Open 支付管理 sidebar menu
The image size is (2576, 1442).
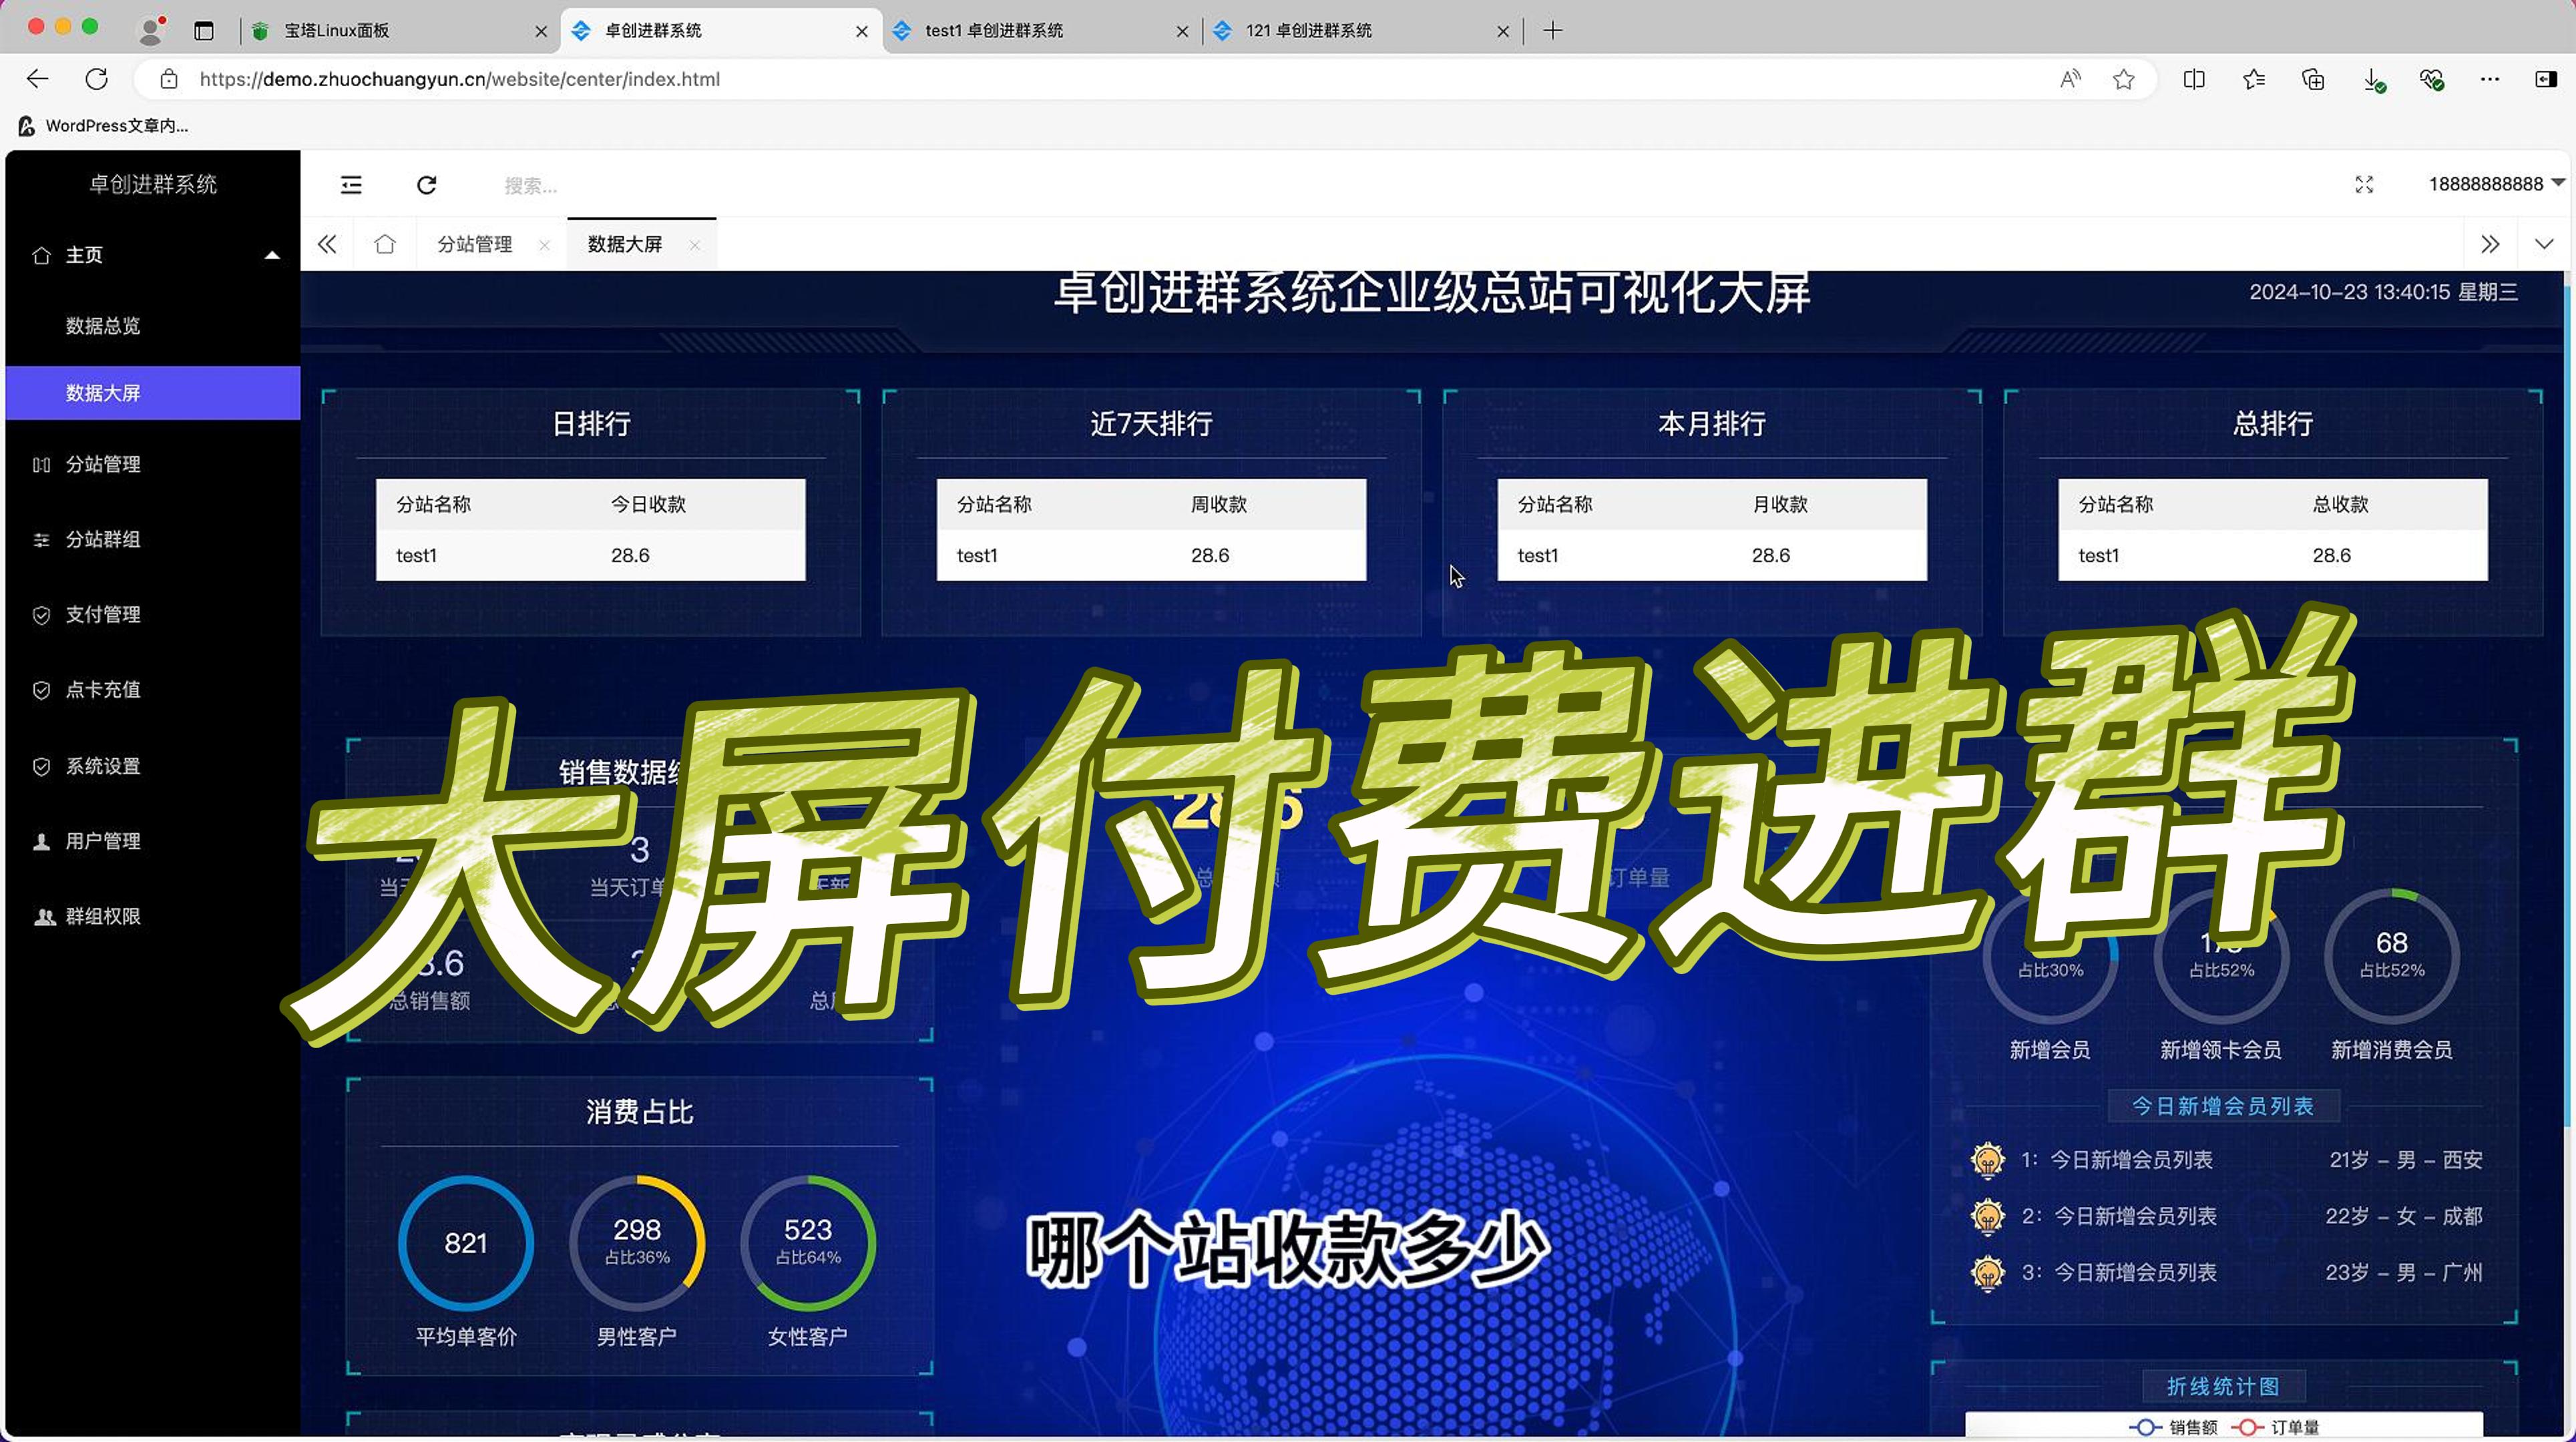[x=153, y=615]
